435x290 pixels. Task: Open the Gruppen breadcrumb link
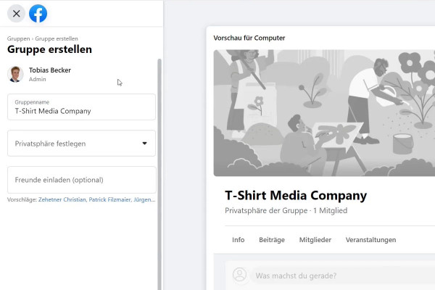(18, 38)
